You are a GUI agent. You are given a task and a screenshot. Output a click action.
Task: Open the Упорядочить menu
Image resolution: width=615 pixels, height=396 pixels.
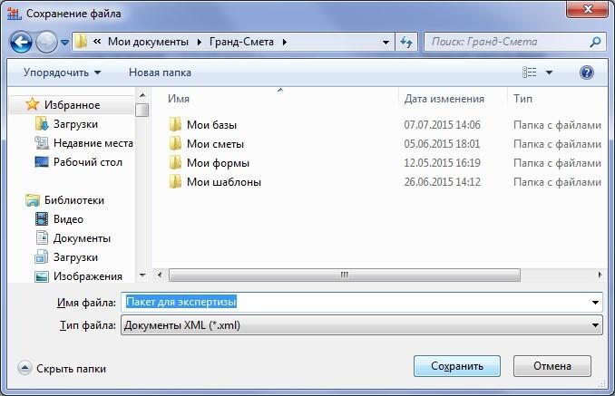pyautogui.click(x=62, y=72)
